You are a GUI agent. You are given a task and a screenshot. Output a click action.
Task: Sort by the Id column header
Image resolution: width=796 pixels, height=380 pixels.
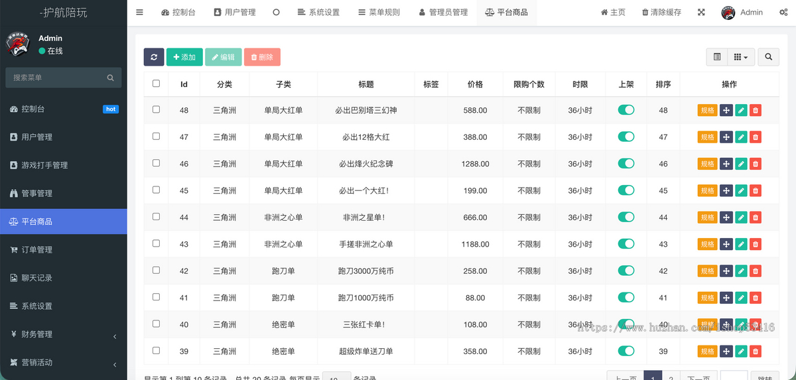click(x=184, y=84)
